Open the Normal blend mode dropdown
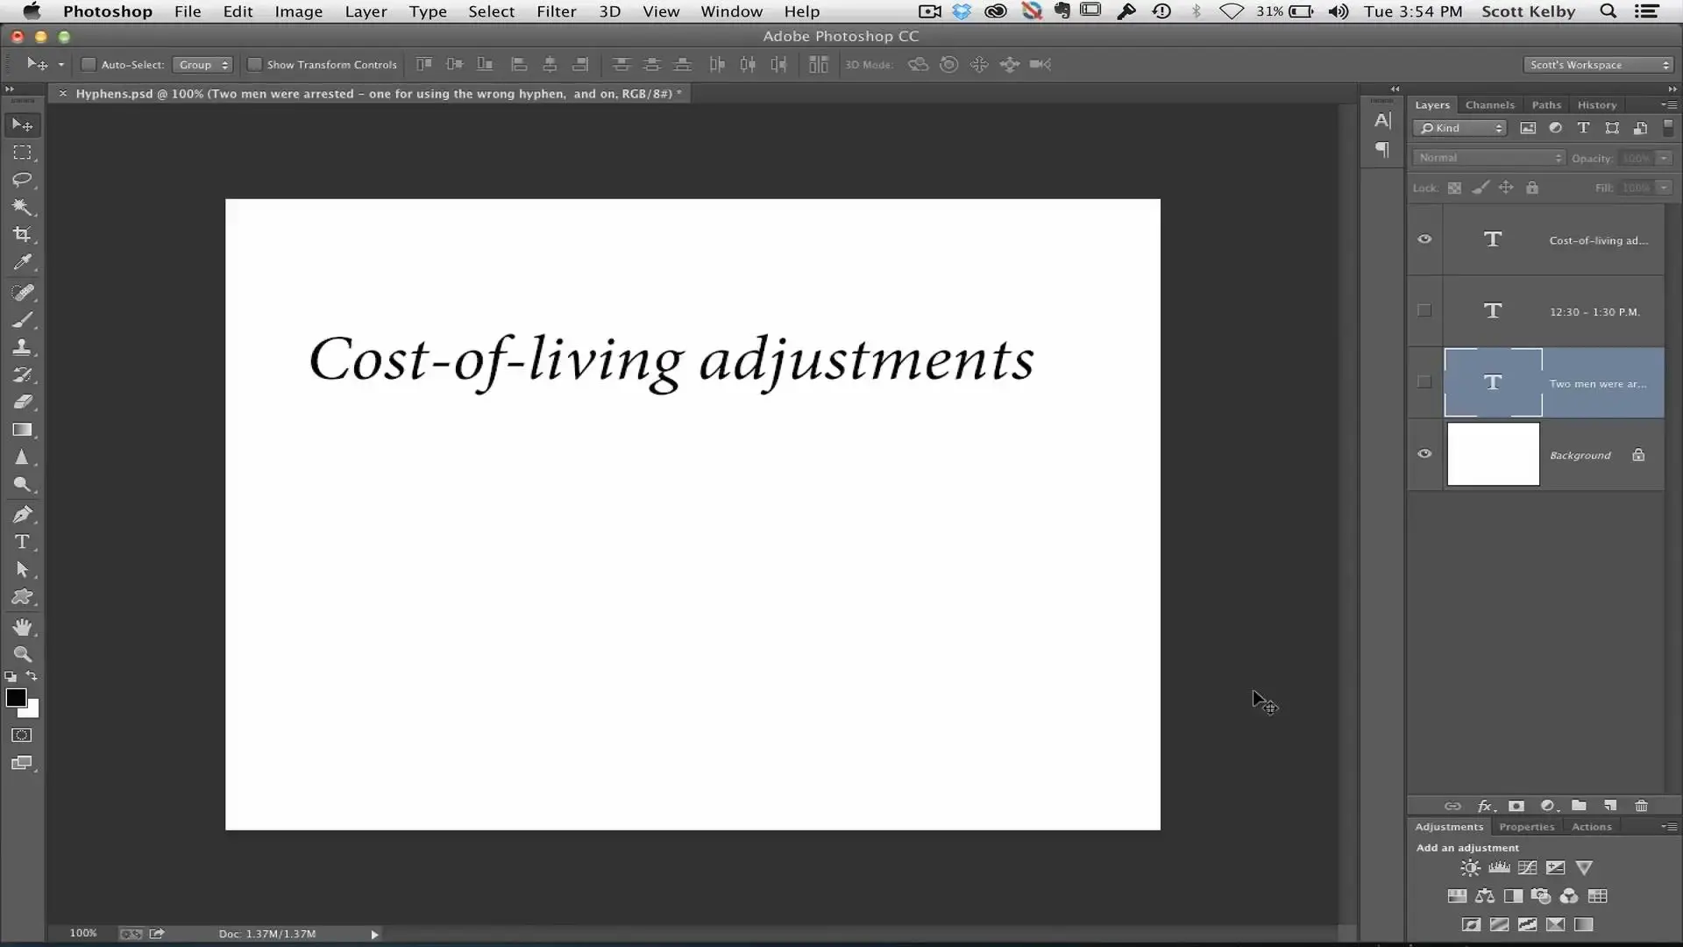This screenshot has width=1683, height=947. pos(1489,158)
